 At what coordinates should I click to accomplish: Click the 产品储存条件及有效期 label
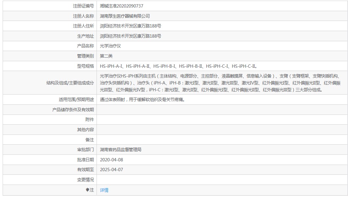coord(73,110)
